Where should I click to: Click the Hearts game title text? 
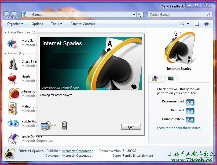pyautogui.click(x=26, y=76)
